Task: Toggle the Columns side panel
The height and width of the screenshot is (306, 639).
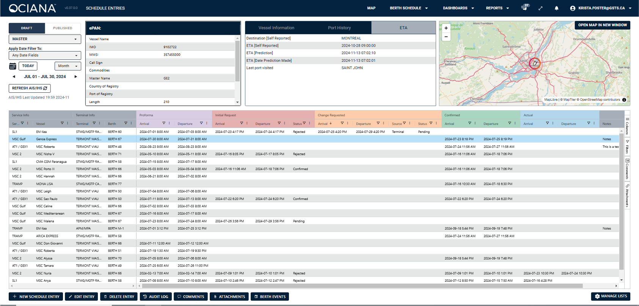Action: point(627,126)
